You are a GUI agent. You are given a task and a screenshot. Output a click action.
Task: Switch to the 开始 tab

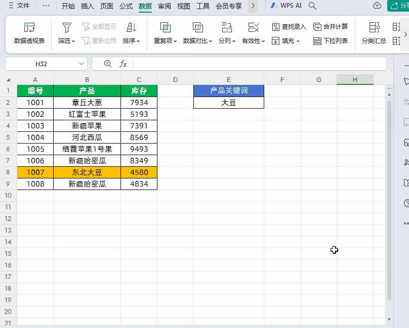[x=68, y=6]
